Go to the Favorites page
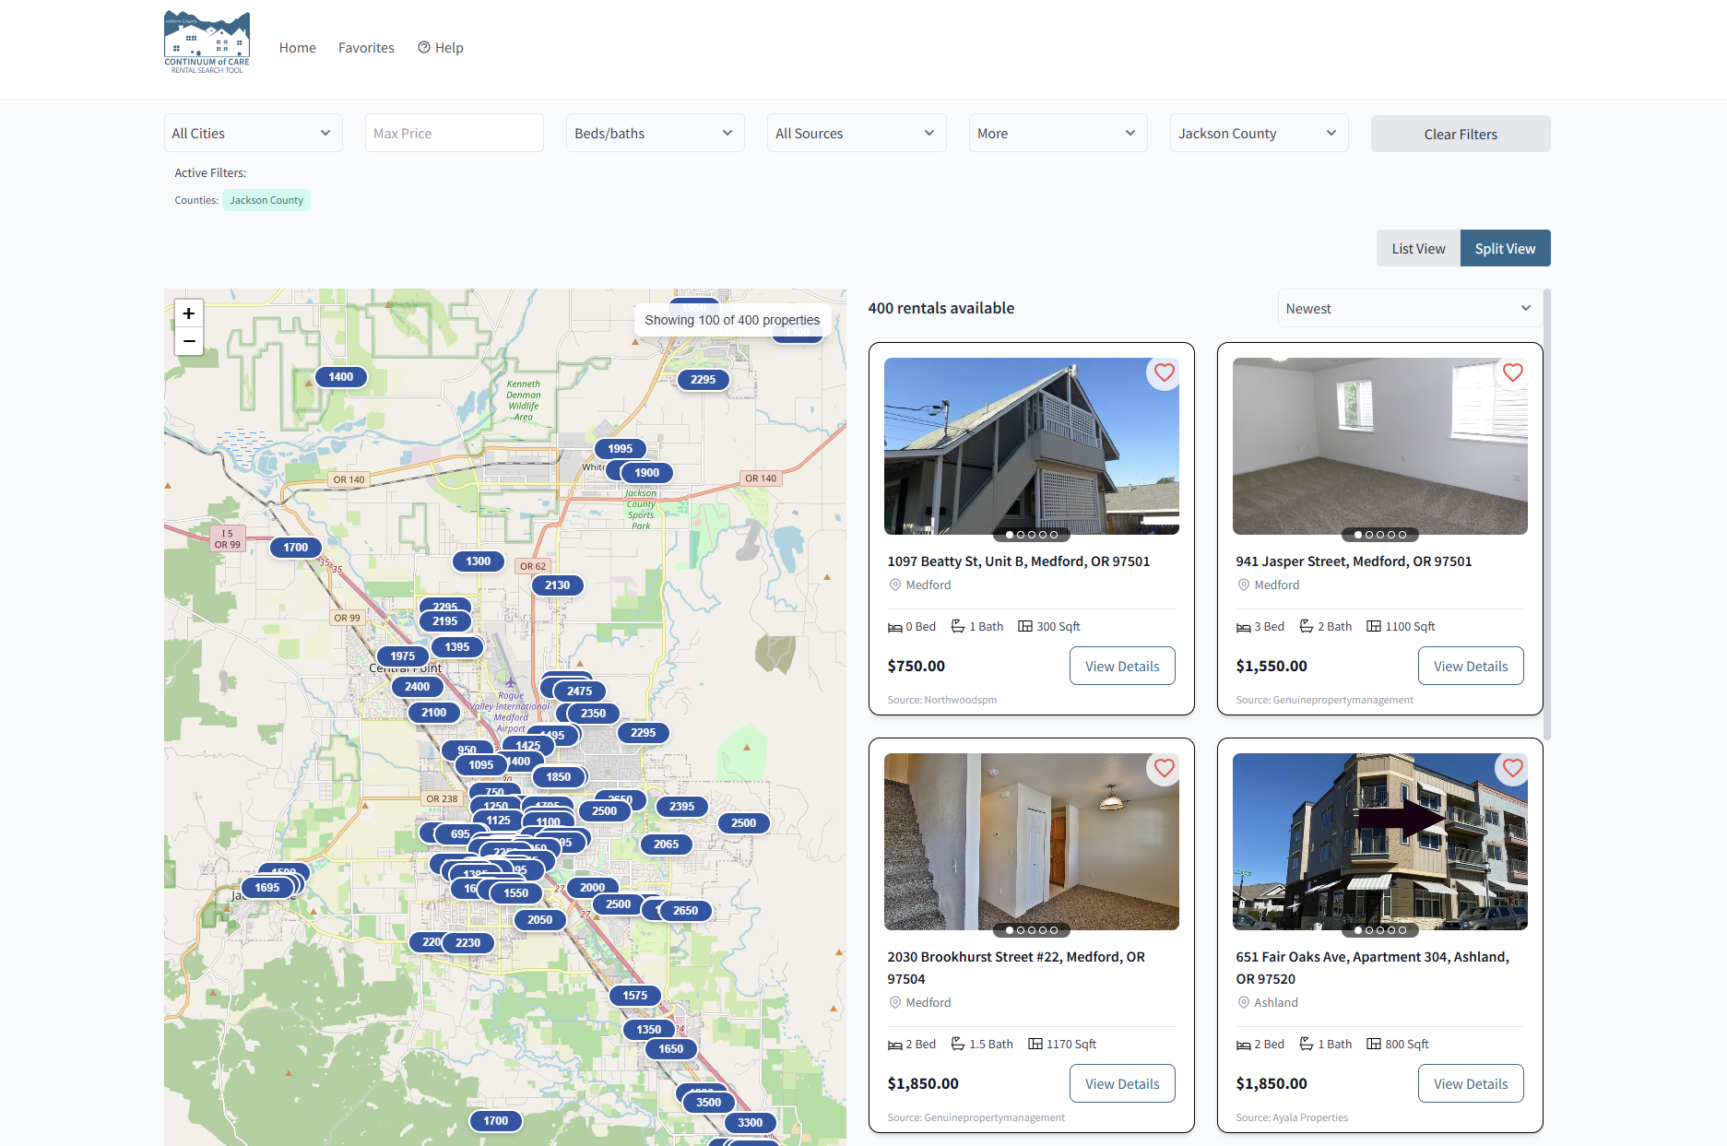Viewport: 1727px width, 1146px height. point(366,48)
